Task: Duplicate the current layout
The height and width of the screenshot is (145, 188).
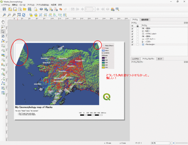Action: coord(15,9)
